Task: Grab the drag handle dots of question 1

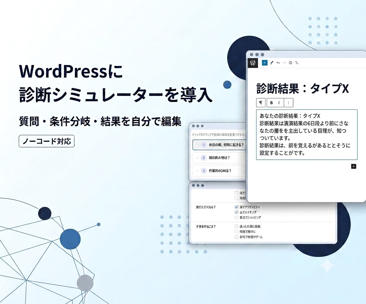Action: 197,145
